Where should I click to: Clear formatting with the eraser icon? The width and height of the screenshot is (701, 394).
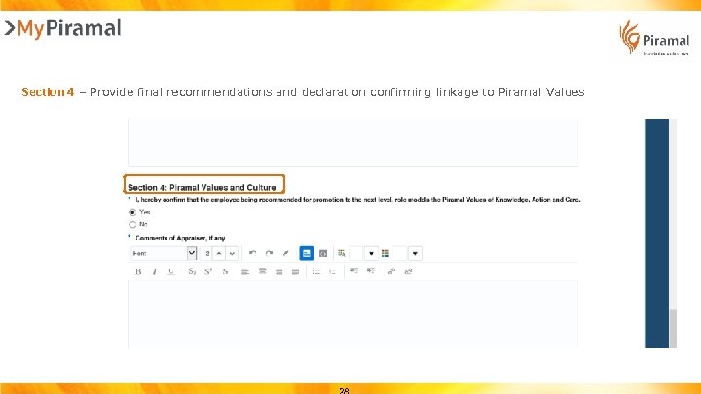tap(285, 253)
